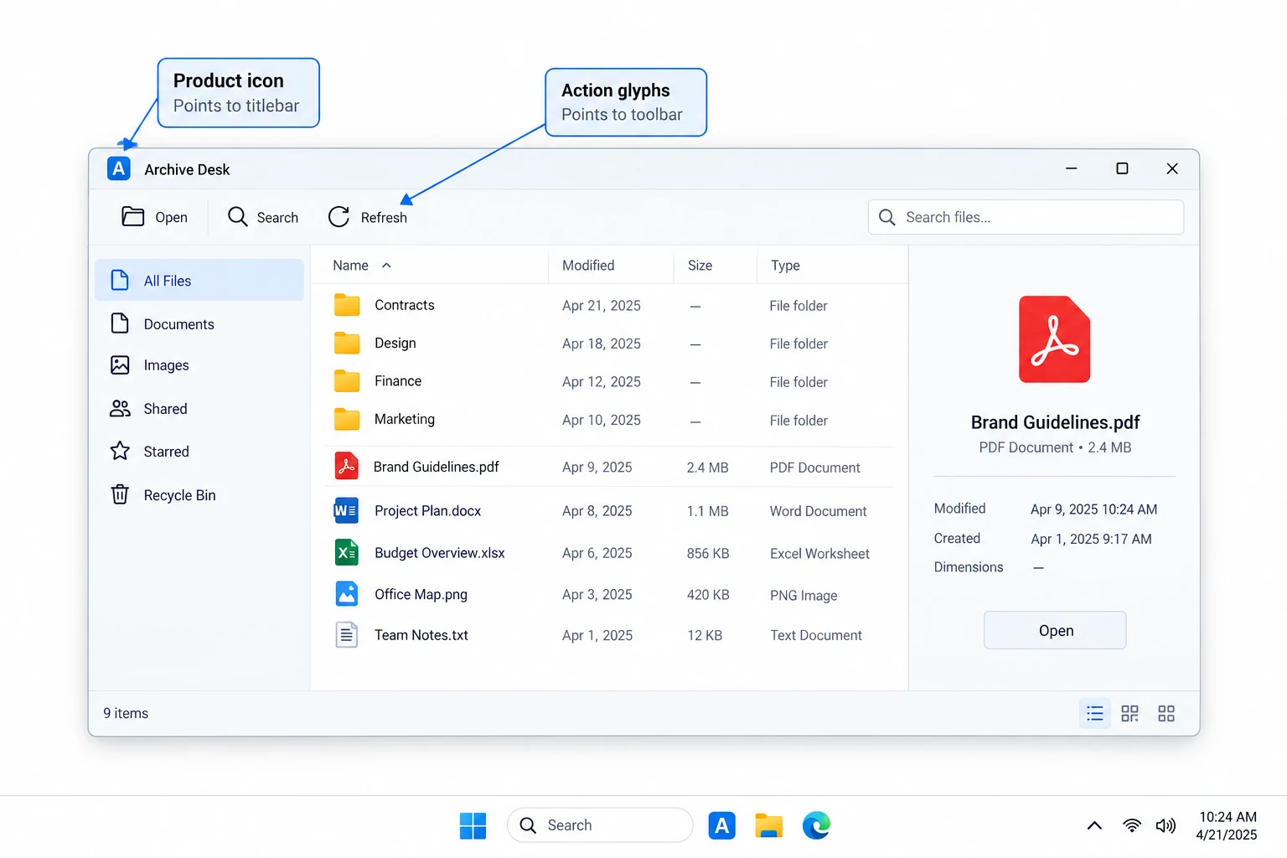Click the Word icon for Project Plan.docx
The image size is (1287, 858).
pyautogui.click(x=346, y=510)
